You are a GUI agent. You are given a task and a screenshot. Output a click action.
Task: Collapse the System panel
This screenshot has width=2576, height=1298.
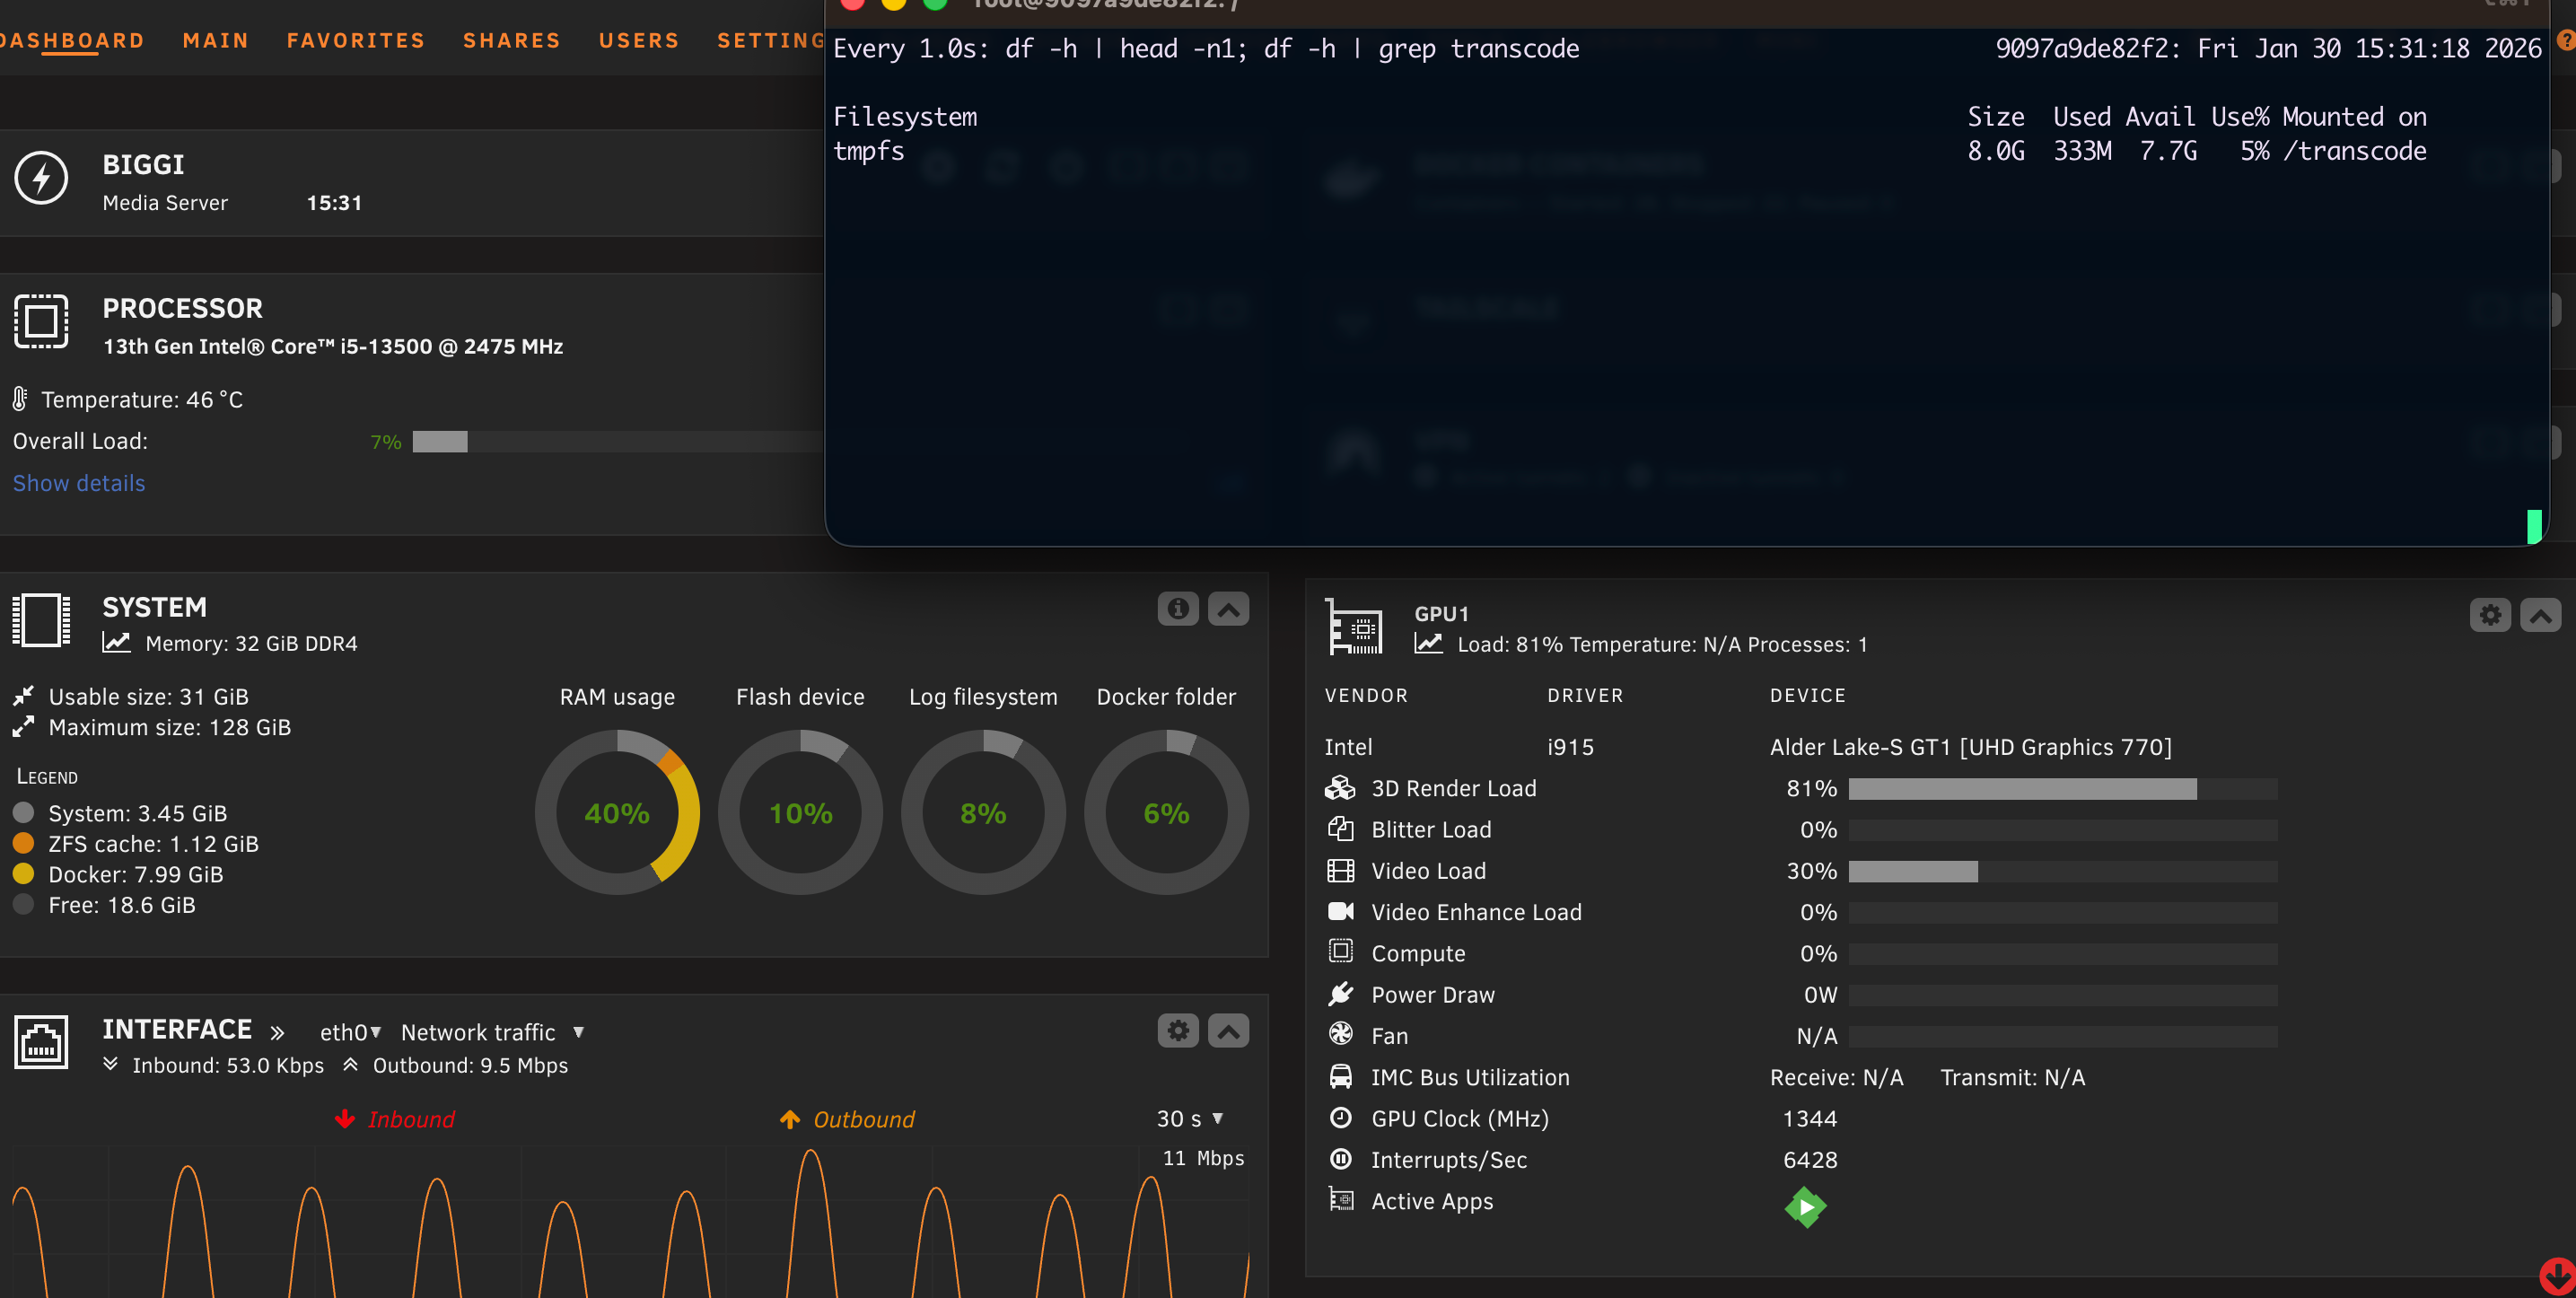click(x=1228, y=608)
